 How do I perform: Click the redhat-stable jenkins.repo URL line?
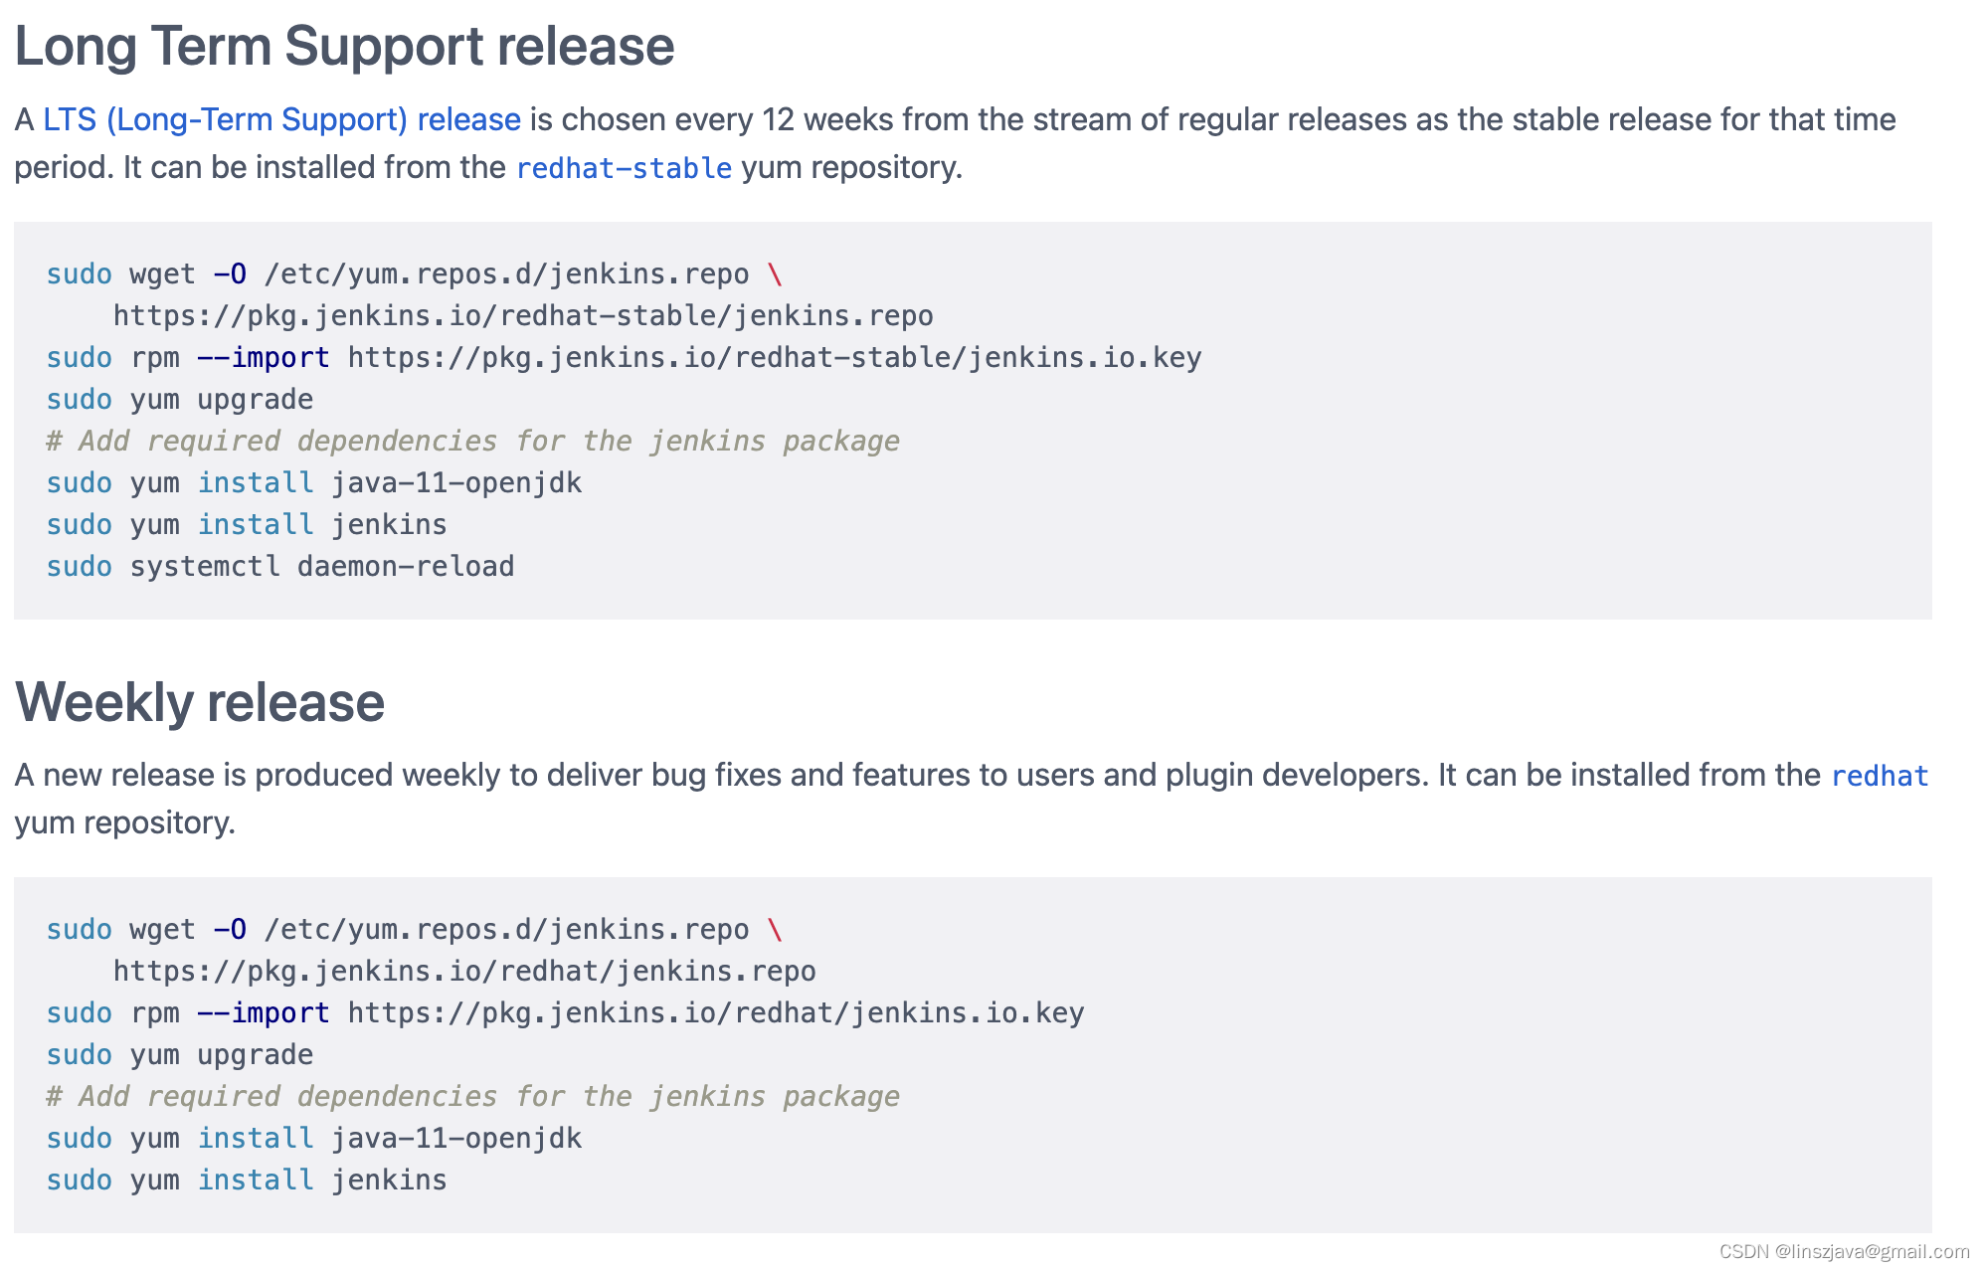(x=523, y=316)
